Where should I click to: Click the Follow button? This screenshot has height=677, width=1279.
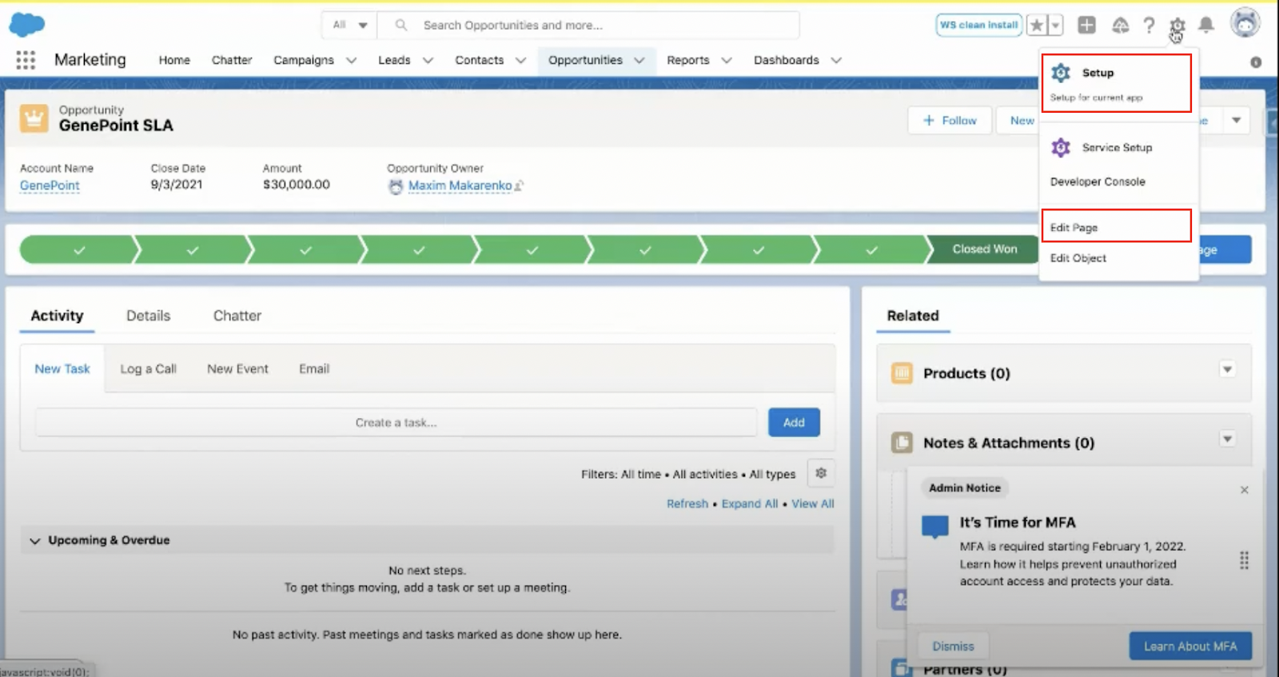click(950, 121)
